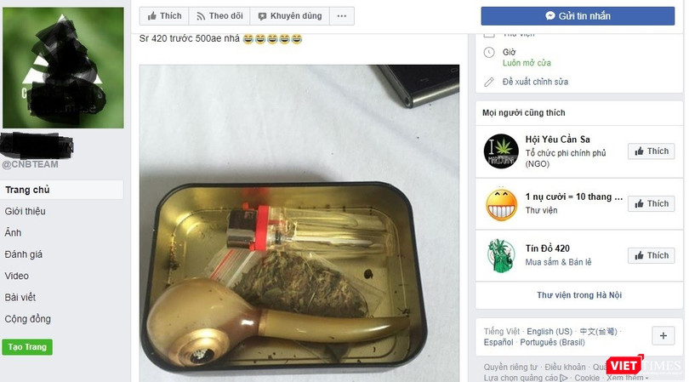The image size is (689, 382).
Task: Open the smiley face page avatar
Action: 501,204
